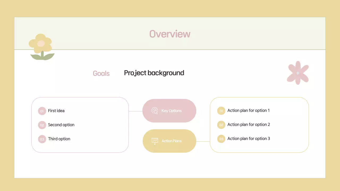Click the 03 badge beside Action plan for option 3
340x191 pixels.
click(221, 139)
